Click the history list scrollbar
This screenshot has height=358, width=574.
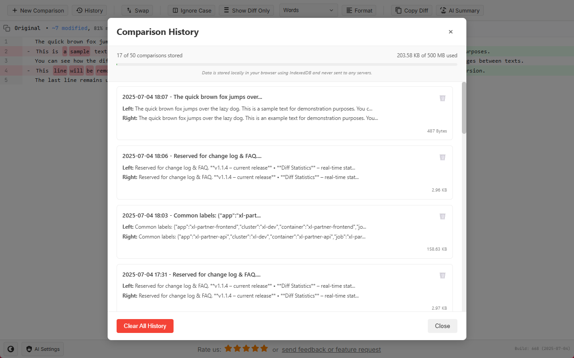[464, 107]
